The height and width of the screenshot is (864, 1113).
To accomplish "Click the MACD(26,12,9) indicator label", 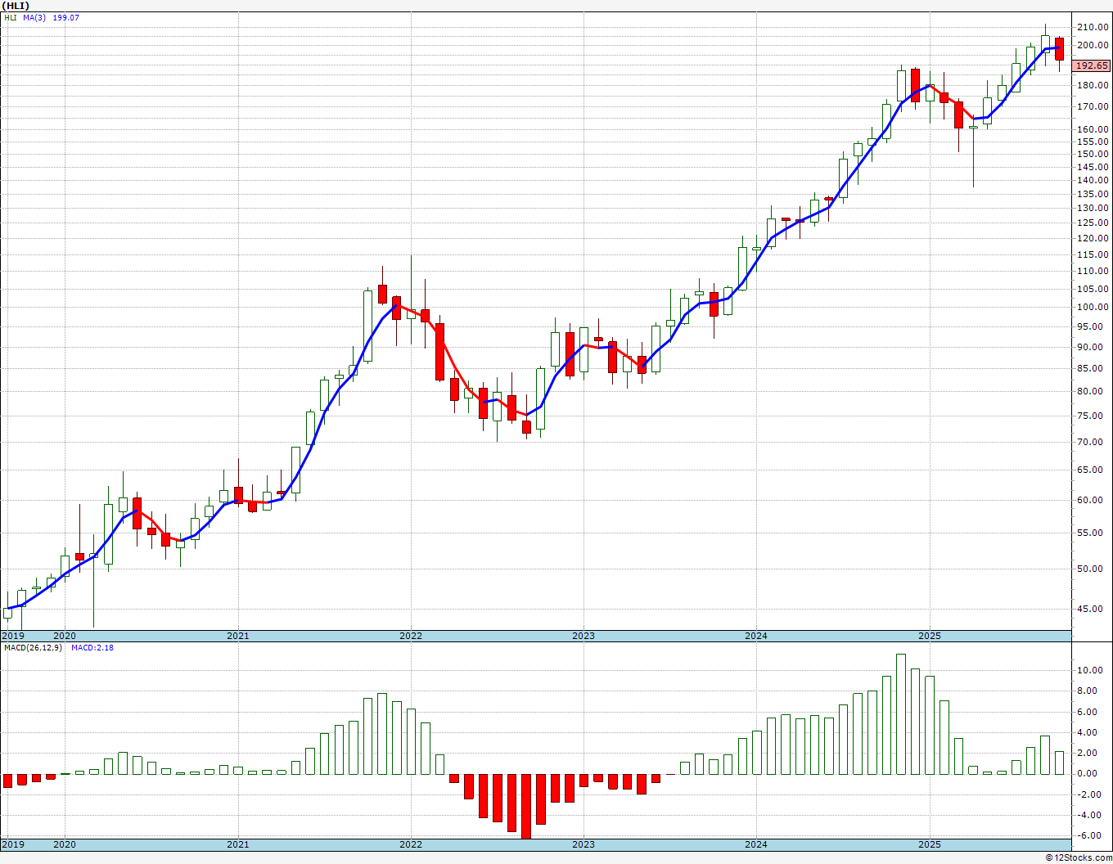I will pos(33,648).
